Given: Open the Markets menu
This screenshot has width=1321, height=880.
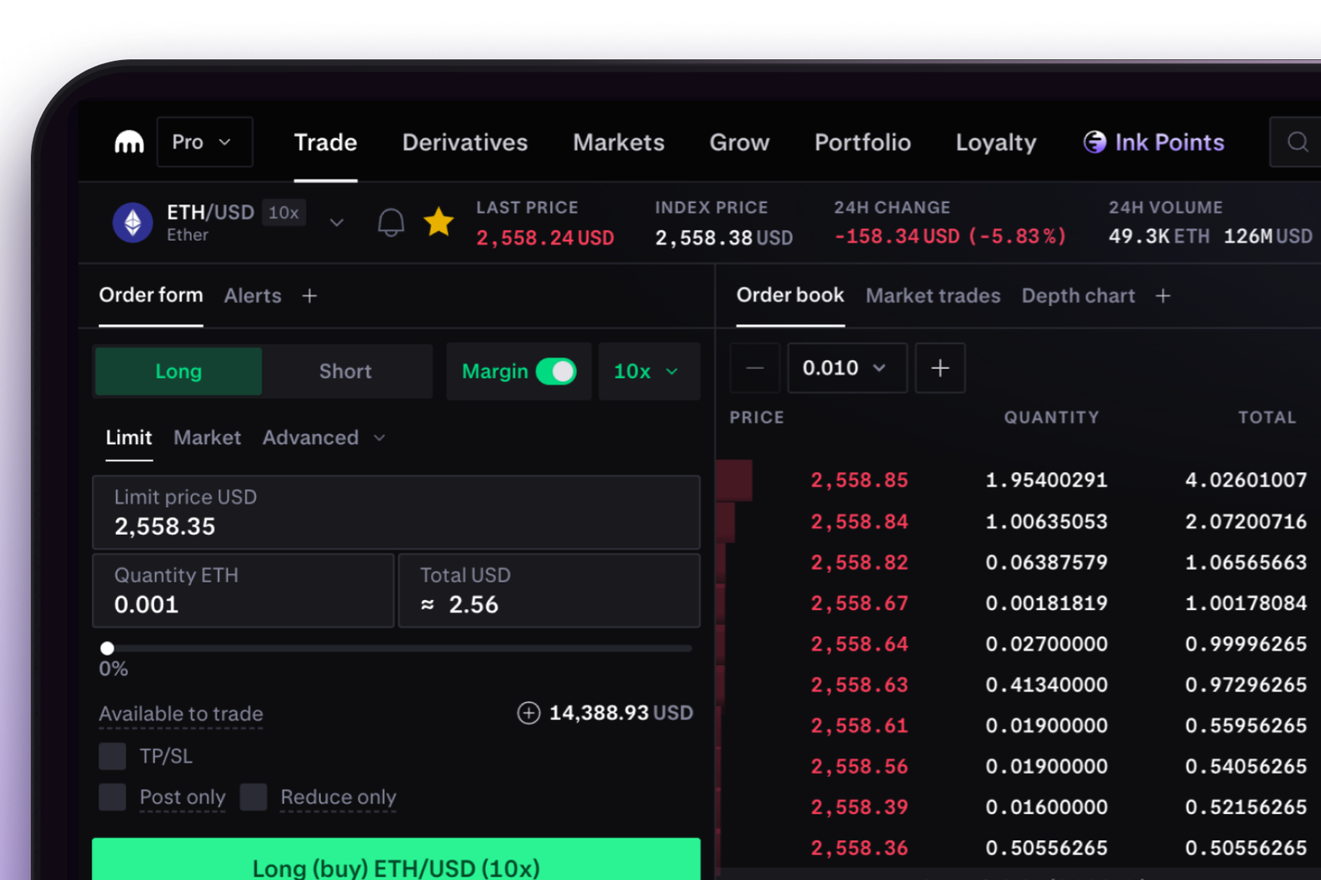Looking at the screenshot, I should pyautogui.click(x=618, y=142).
